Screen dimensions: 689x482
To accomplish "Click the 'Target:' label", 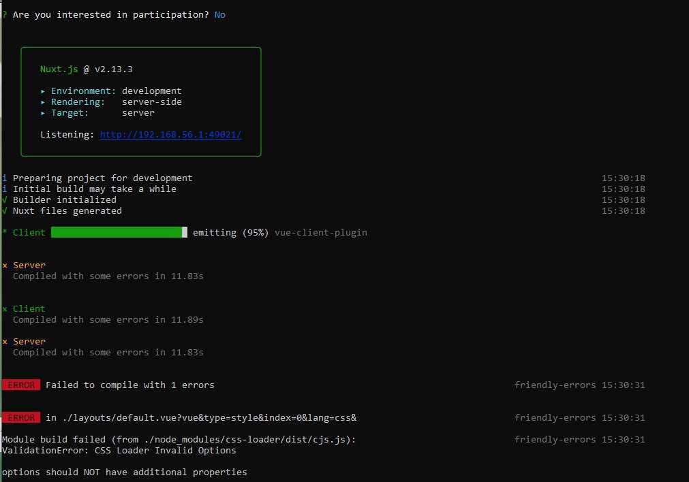I will click(70, 113).
